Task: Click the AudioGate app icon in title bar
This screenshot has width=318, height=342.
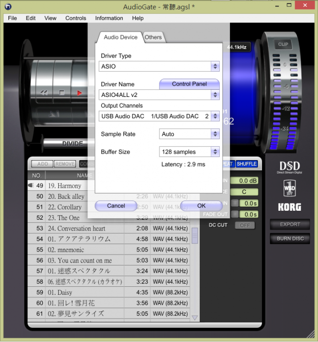Action: [8, 7]
